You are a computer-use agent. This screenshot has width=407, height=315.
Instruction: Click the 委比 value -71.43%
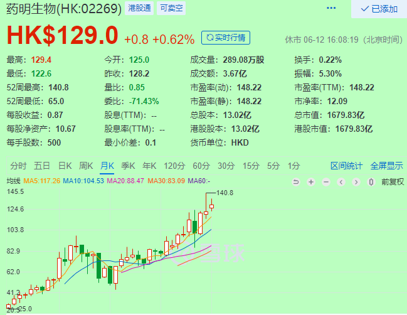point(144,101)
